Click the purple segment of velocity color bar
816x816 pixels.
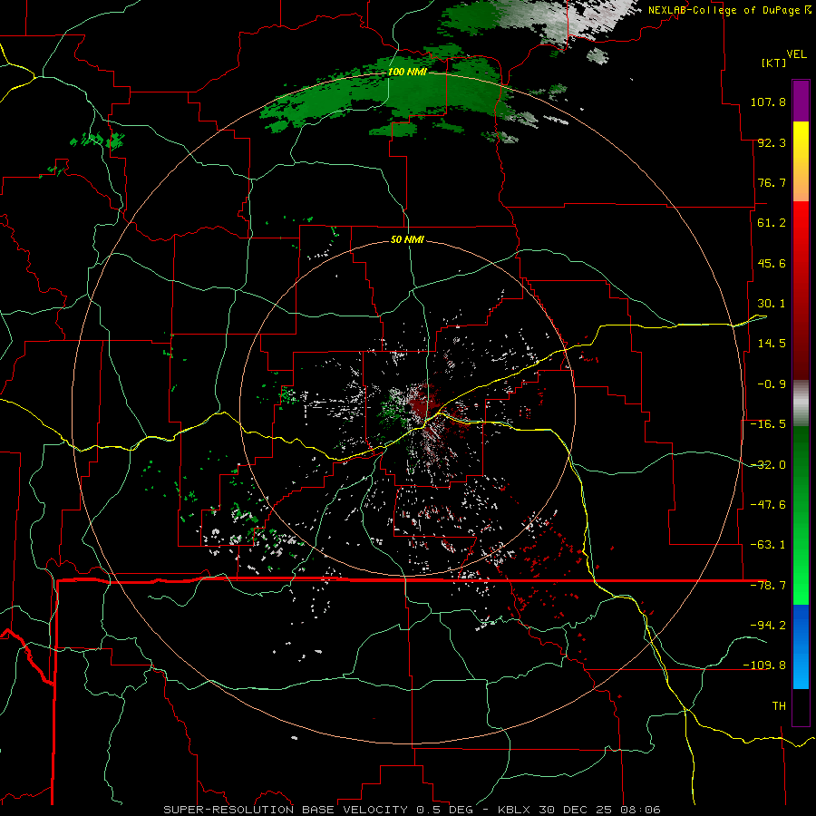[801, 102]
